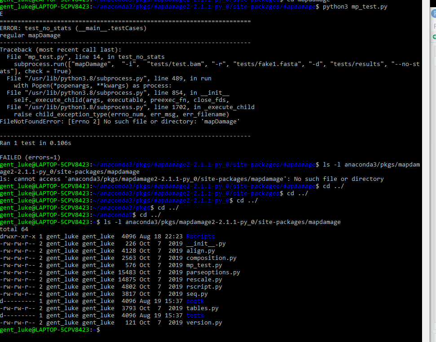Click the 'FAILED (errors=1)' line
This screenshot has width=436, height=342.
click(x=30, y=158)
